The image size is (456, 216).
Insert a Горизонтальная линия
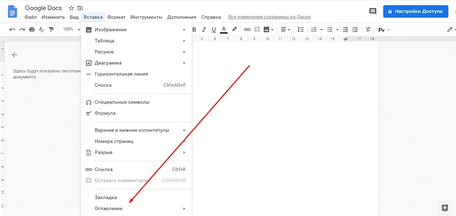[x=136, y=74]
